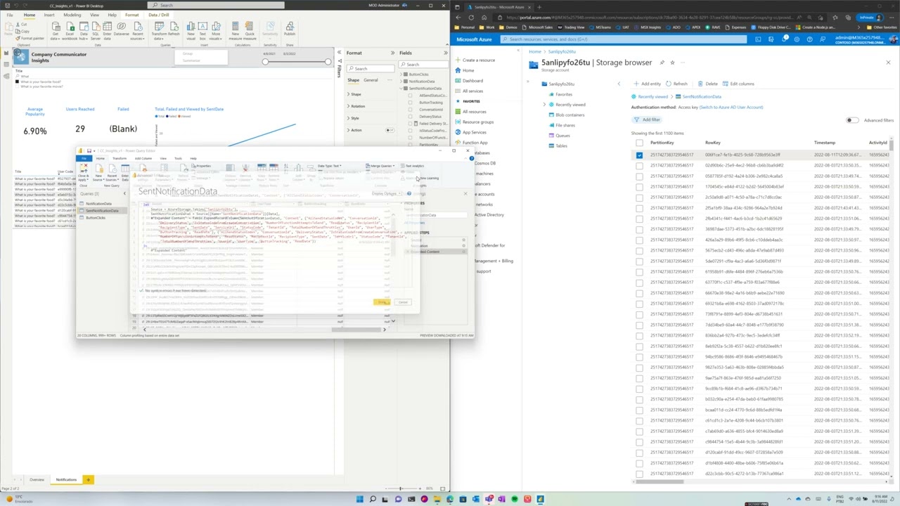
Task: Open Blob containers in storage tree
Action: point(570,115)
